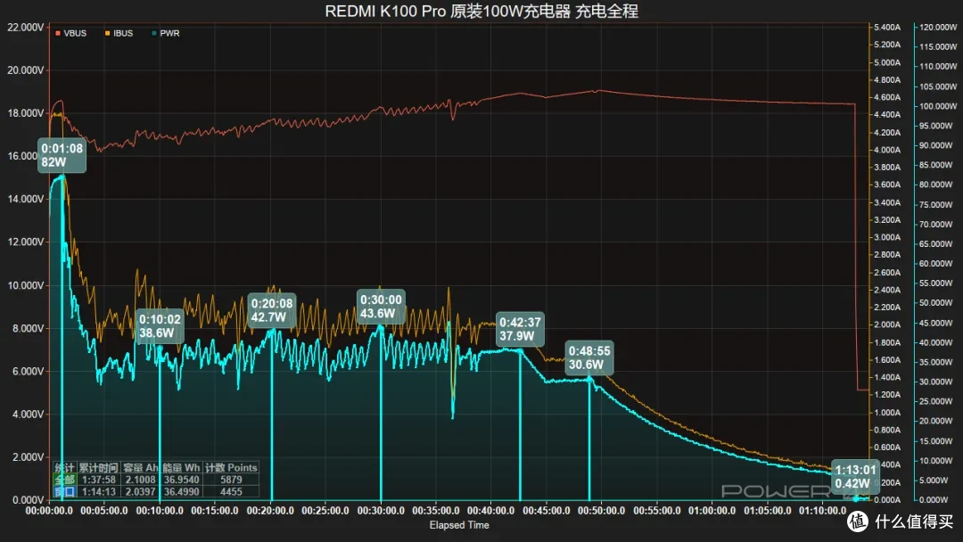This screenshot has width=963, height=542.
Task: Click the 00:00:00.0 time axis tick
Action: 48,511
